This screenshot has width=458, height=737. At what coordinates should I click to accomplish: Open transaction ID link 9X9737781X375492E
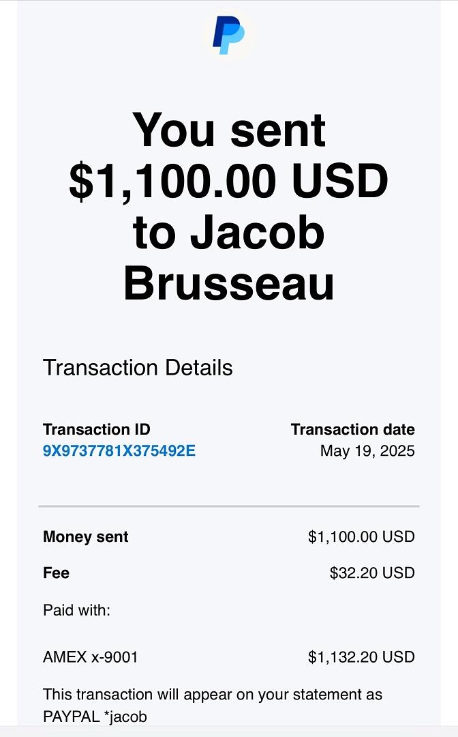point(119,451)
